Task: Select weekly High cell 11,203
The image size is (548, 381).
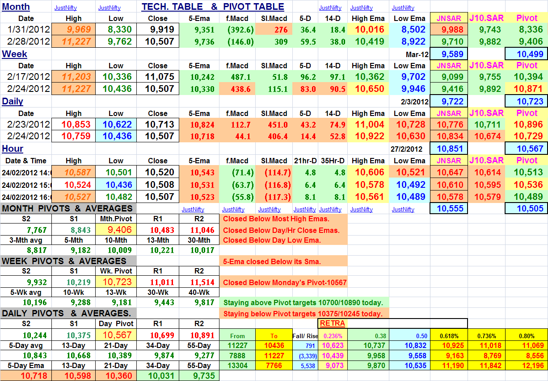Action: pos(74,77)
